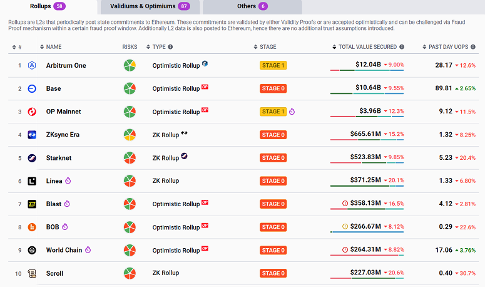Click the STAGE 1 badge for Arbitrum One
485x287 pixels.
coord(273,66)
